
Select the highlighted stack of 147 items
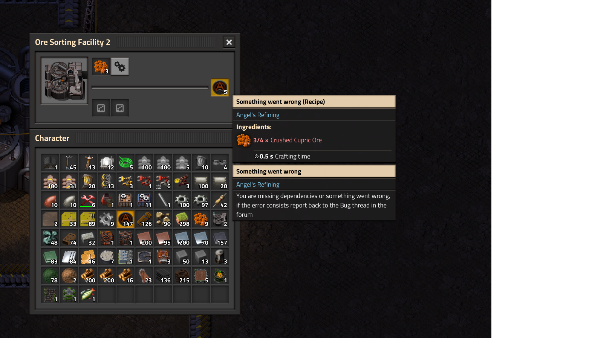[x=125, y=219]
